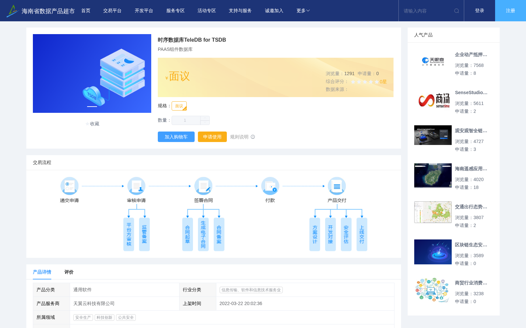Open the SenseStudio product title
This screenshot has width=526, height=328.
471,92
